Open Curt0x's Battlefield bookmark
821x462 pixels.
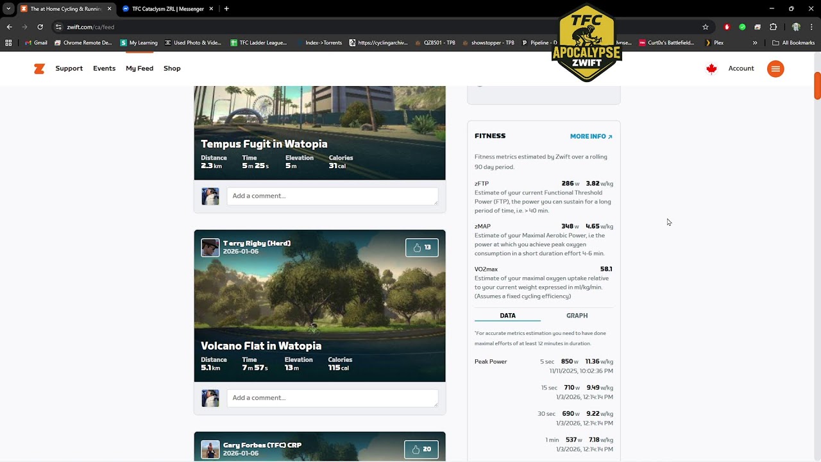coord(667,43)
